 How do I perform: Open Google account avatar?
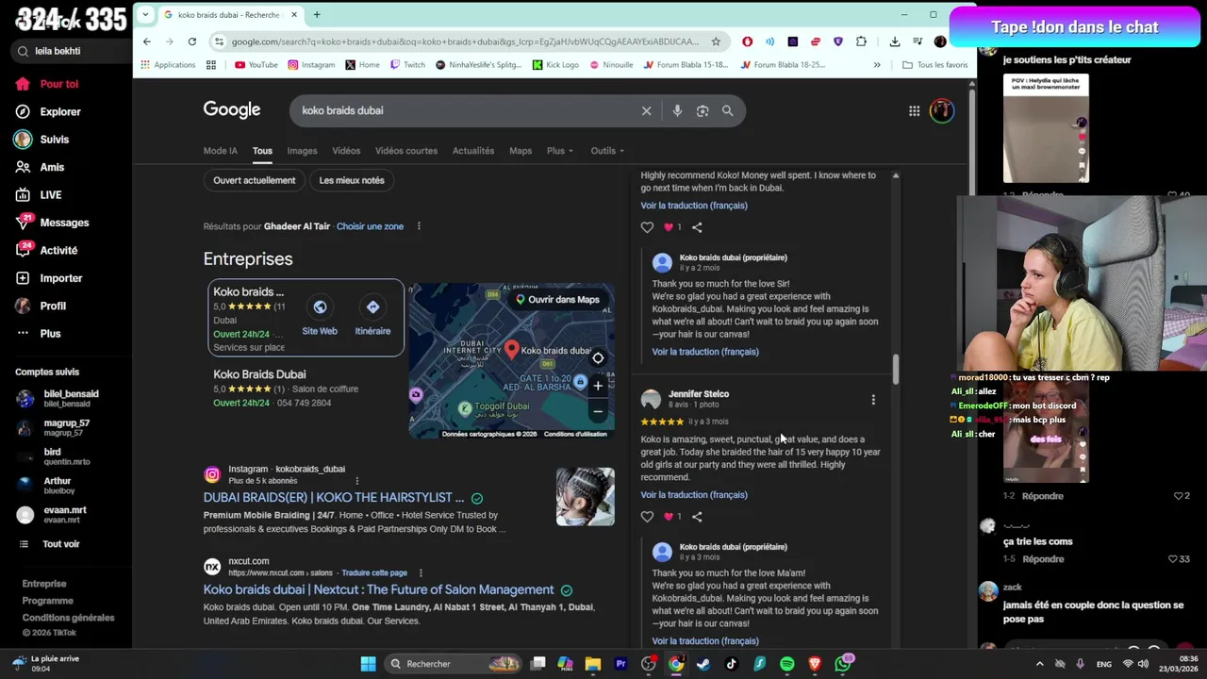[x=941, y=110]
